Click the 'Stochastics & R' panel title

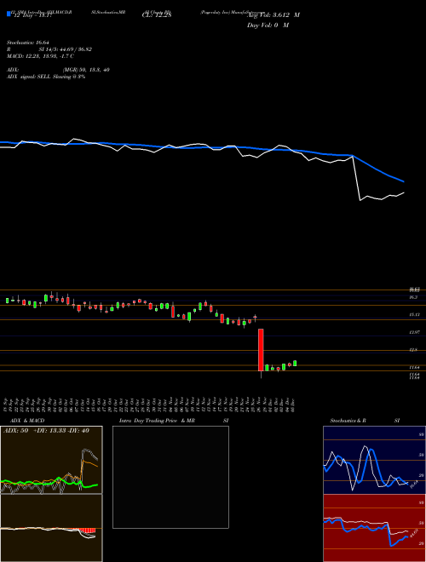click(348, 421)
